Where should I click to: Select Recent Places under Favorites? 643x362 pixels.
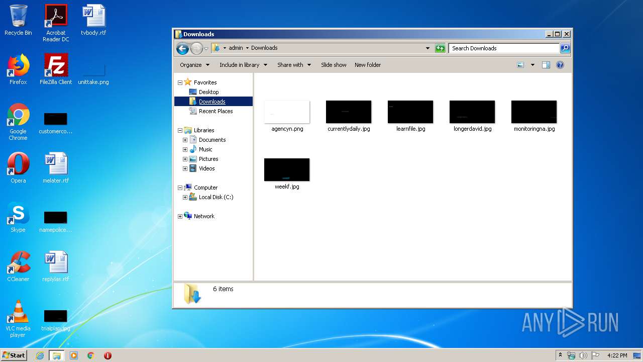click(x=216, y=111)
